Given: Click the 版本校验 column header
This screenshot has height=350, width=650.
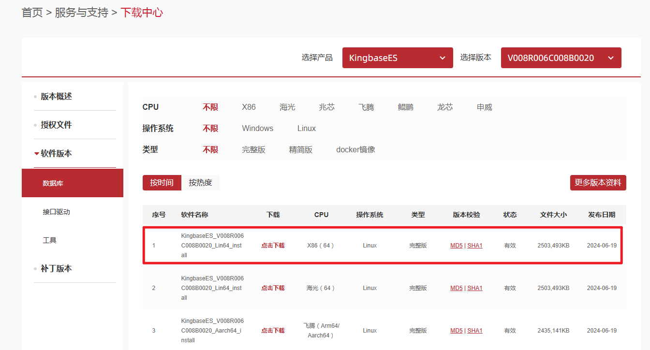Looking at the screenshot, I should (467, 215).
